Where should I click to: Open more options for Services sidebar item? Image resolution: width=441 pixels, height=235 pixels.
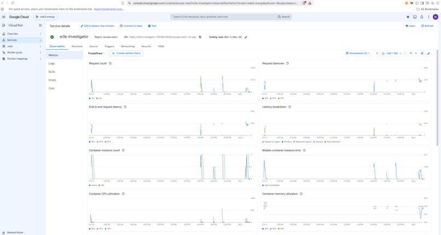40,40
